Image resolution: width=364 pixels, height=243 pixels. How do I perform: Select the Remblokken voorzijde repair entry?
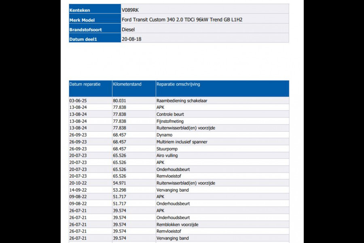point(177,224)
